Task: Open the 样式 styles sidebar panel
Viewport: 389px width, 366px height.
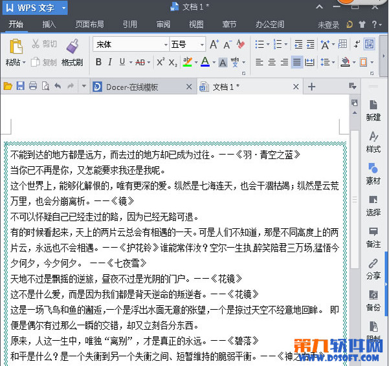Action: click(373, 142)
